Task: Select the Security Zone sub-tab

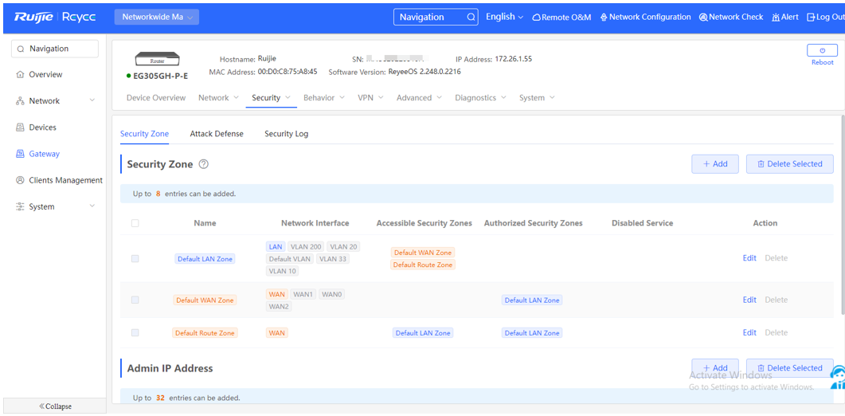Action: tap(144, 134)
